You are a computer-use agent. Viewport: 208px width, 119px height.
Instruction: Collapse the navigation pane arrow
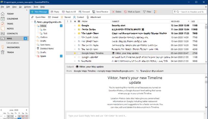27,10
